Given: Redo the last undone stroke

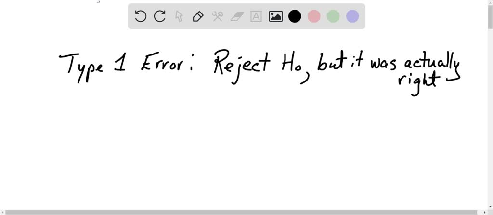Looking at the screenshot, I should pos(160,16).
